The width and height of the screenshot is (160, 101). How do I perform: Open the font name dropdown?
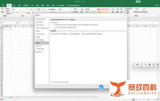point(26,10)
